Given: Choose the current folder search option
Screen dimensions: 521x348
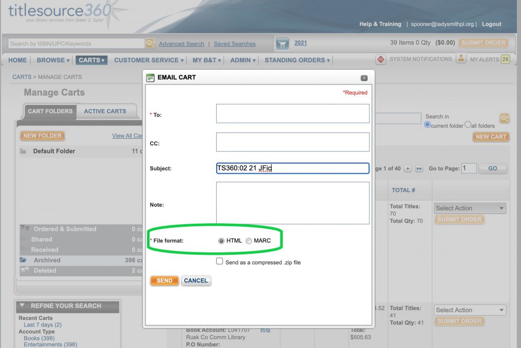Looking at the screenshot, I should (x=427, y=125).
